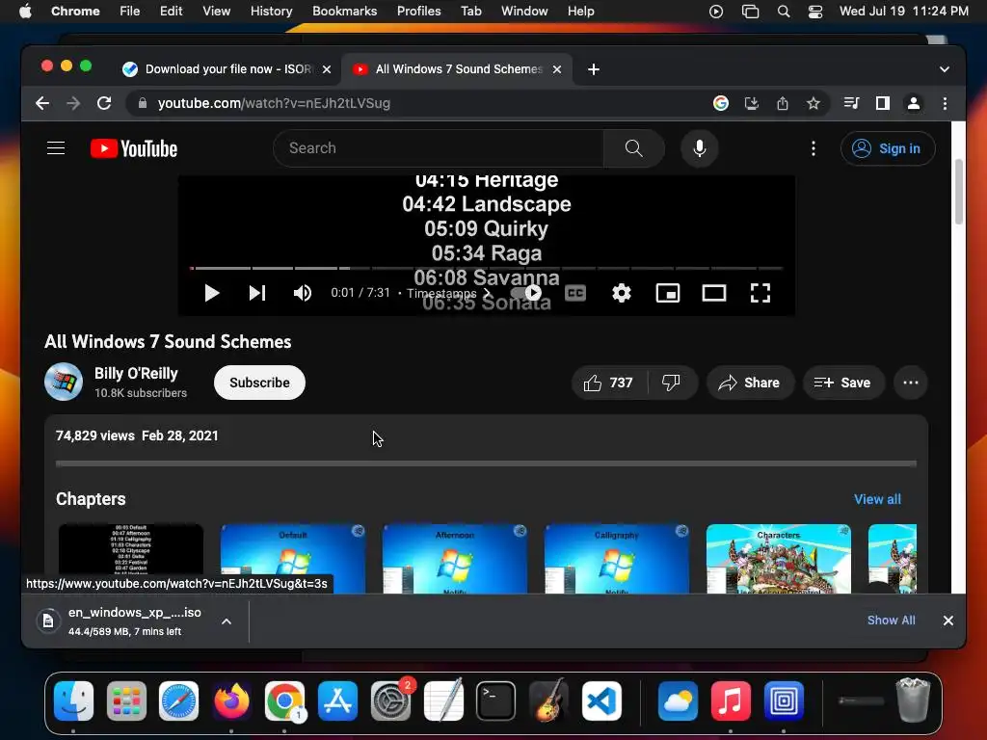The height and width of the screenshot is (740, 987).
Task: Subscribe to Billy O'Reilly
Action: point(259,383)
